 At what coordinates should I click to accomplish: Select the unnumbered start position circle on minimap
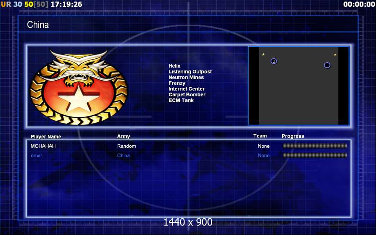pyautogui.click(x=327, y=65)
